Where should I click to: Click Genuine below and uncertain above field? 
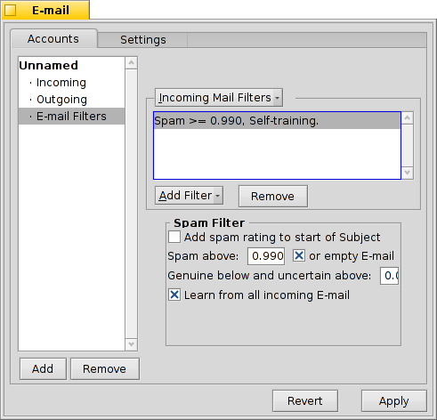(389, 276)
